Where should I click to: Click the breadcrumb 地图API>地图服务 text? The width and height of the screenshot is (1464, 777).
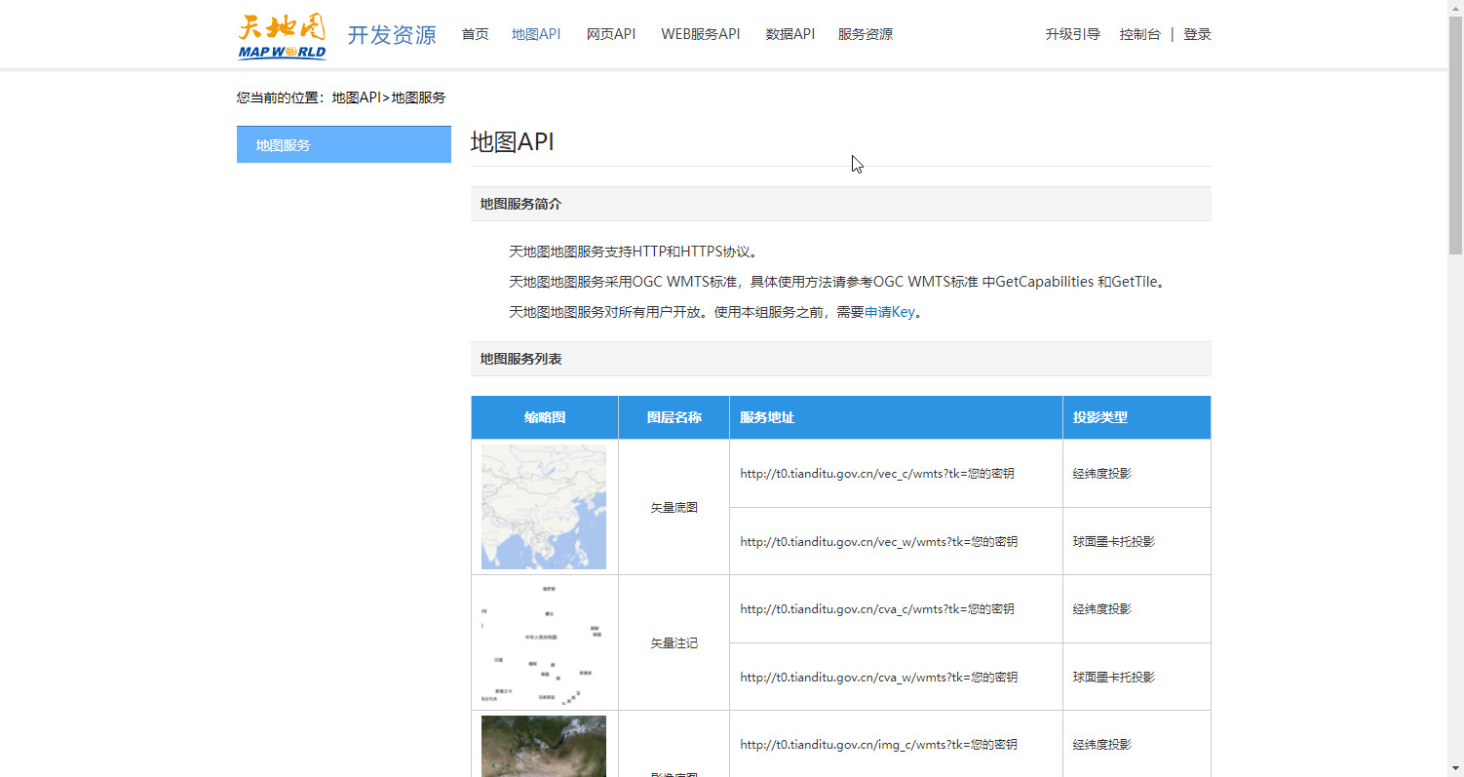(x=389, y=98)
